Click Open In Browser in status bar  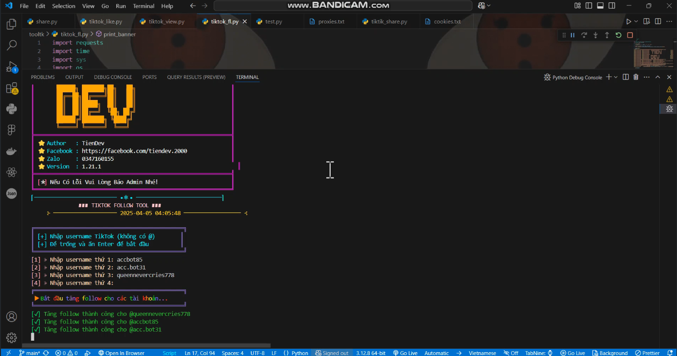(121, 353)
